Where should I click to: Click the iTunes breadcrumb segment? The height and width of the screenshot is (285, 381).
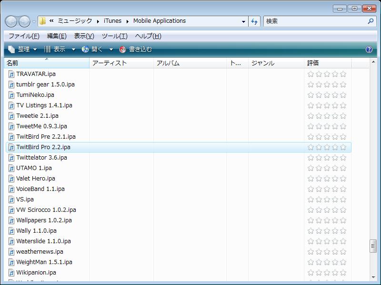[112, 21]
